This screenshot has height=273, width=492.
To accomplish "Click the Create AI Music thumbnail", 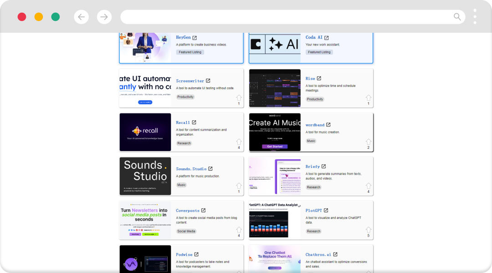I will (x=275, y=132).
